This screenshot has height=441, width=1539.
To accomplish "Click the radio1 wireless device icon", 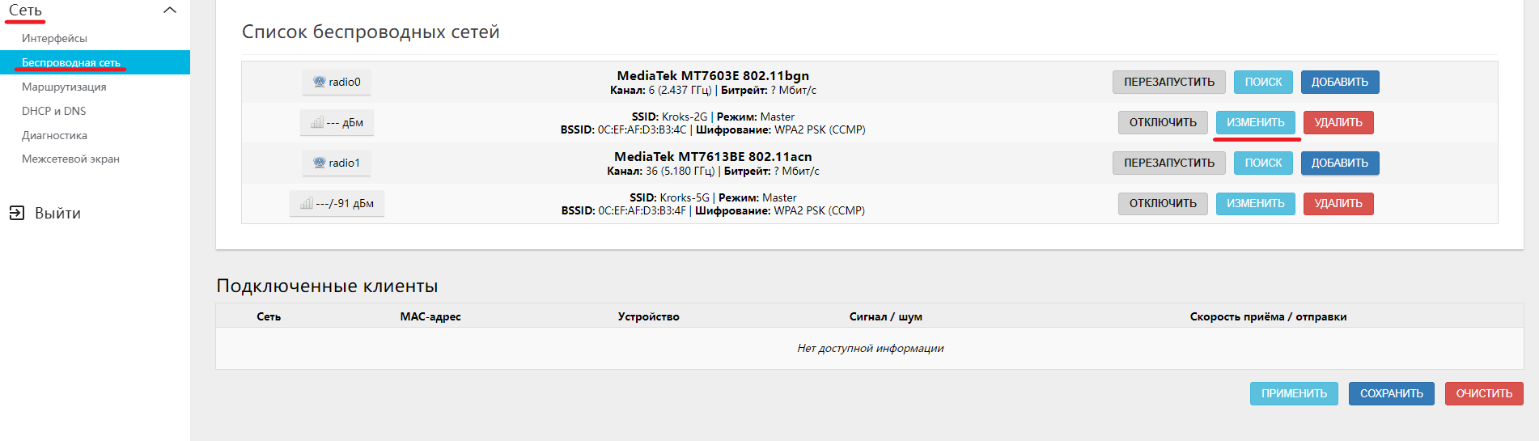I will pos(320,163).
